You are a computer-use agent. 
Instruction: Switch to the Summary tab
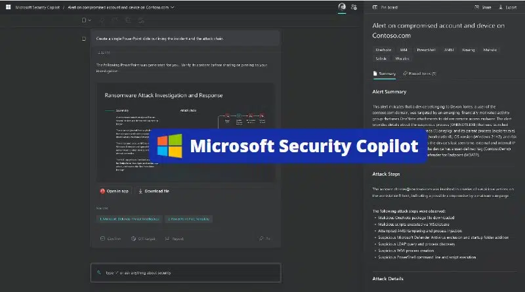385,73
